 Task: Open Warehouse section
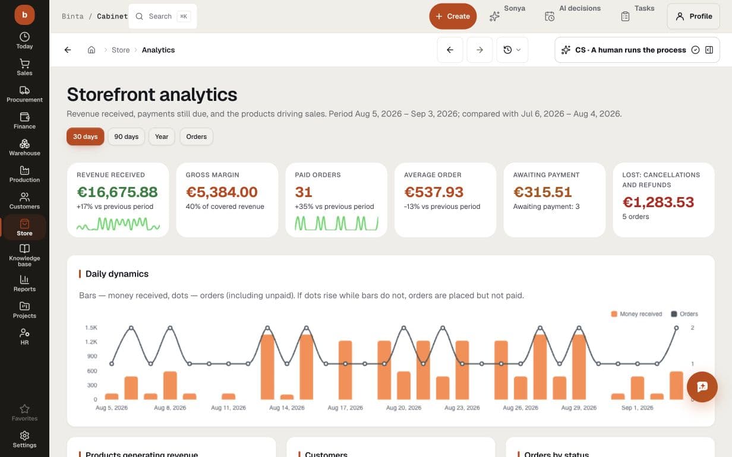tap(24, 147)
